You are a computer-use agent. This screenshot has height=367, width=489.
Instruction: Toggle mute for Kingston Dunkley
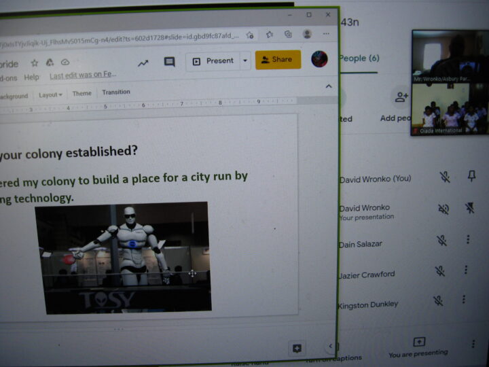point(439,300)
